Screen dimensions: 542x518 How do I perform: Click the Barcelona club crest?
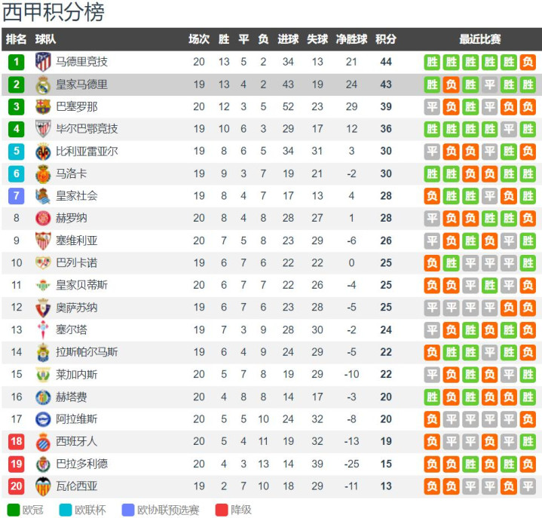(x=43, y=107)
